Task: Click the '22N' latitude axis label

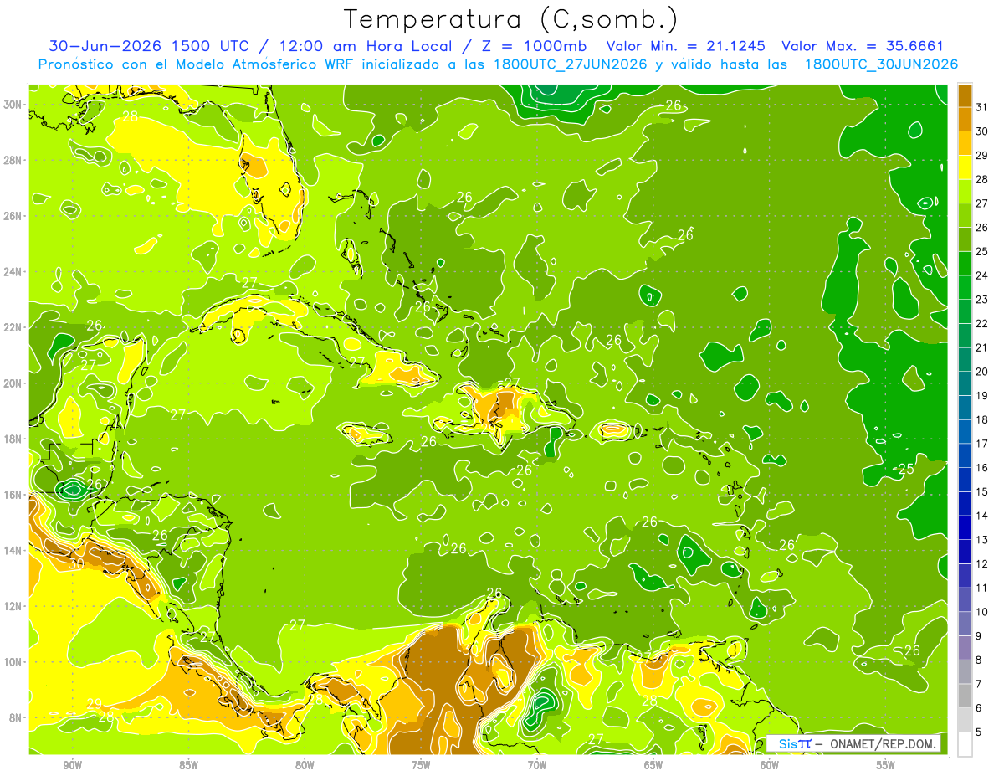Action: (x=14, y=327)
